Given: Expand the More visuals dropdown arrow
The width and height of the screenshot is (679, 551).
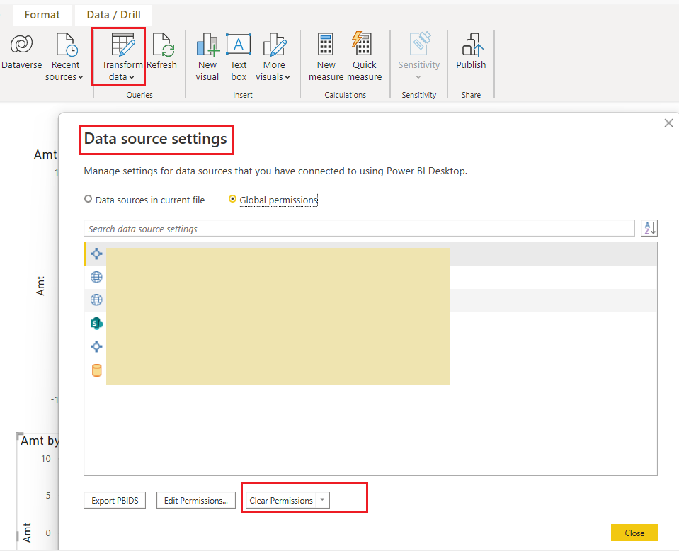Looking at the screenshot, I should (287, 77).
